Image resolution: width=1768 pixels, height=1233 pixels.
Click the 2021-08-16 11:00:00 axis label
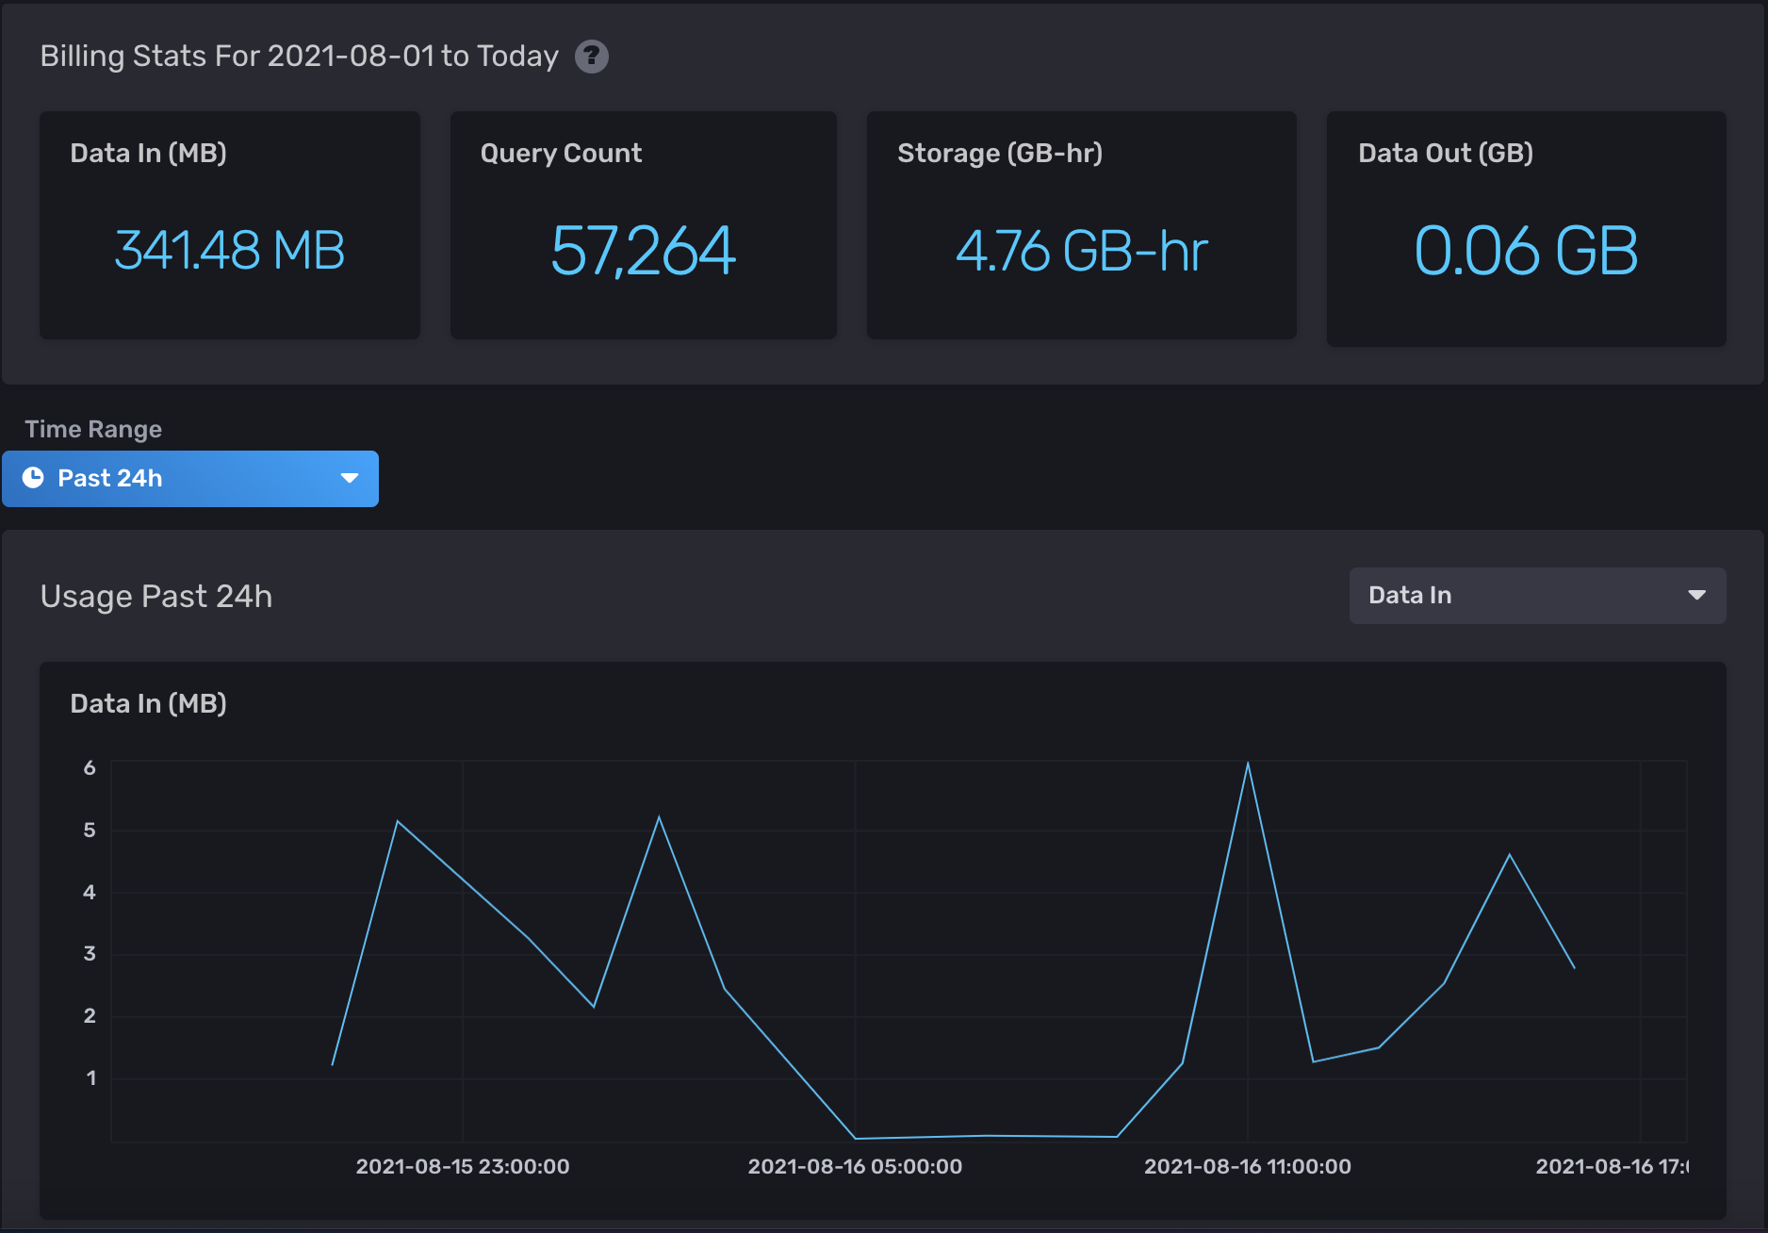tap(1247, 1166)
